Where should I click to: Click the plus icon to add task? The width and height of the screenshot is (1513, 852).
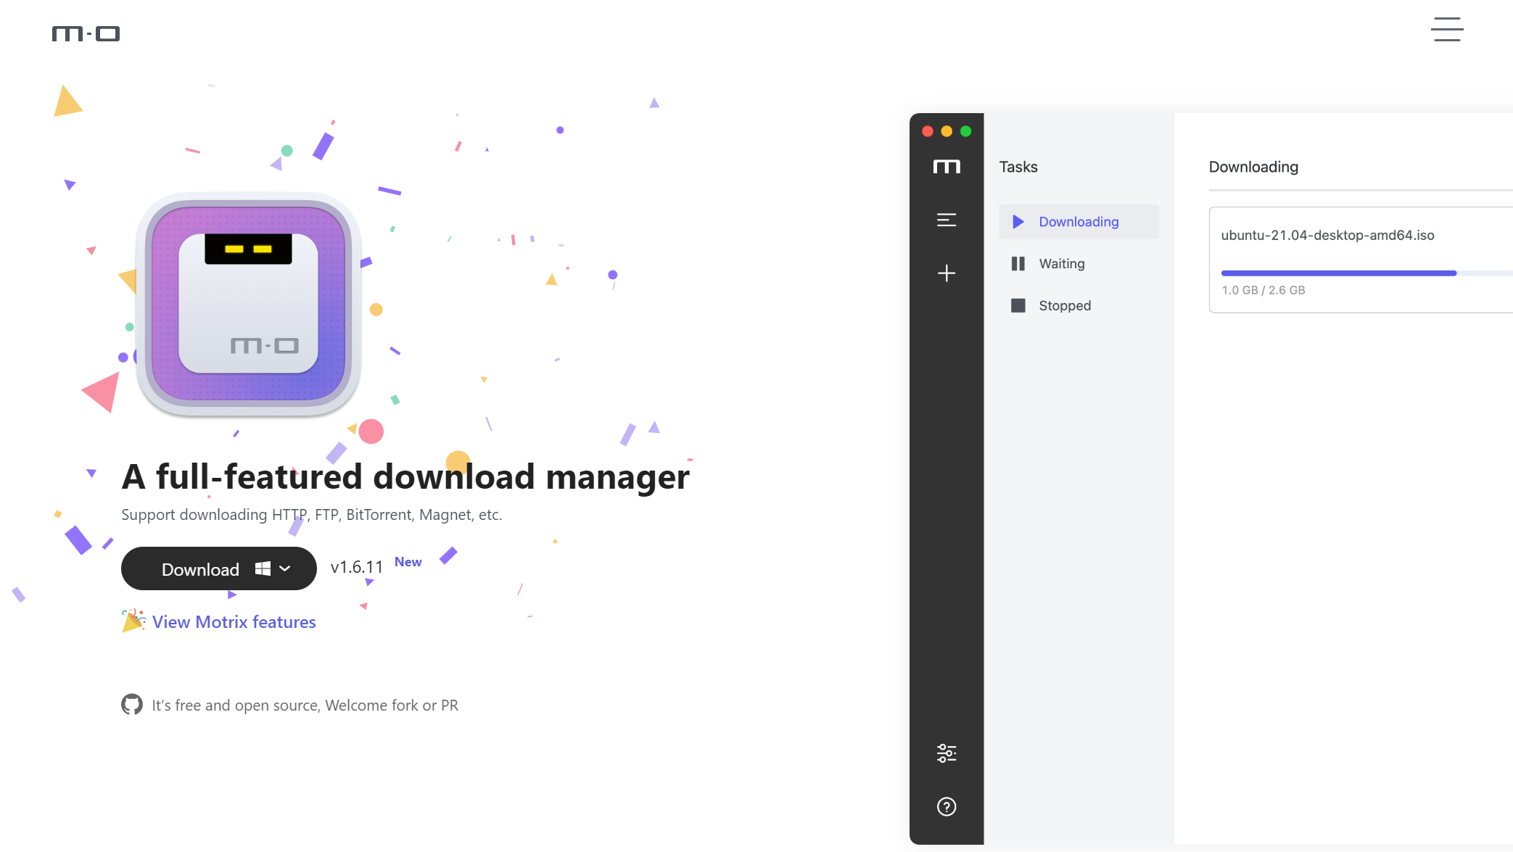coord(947,273)
